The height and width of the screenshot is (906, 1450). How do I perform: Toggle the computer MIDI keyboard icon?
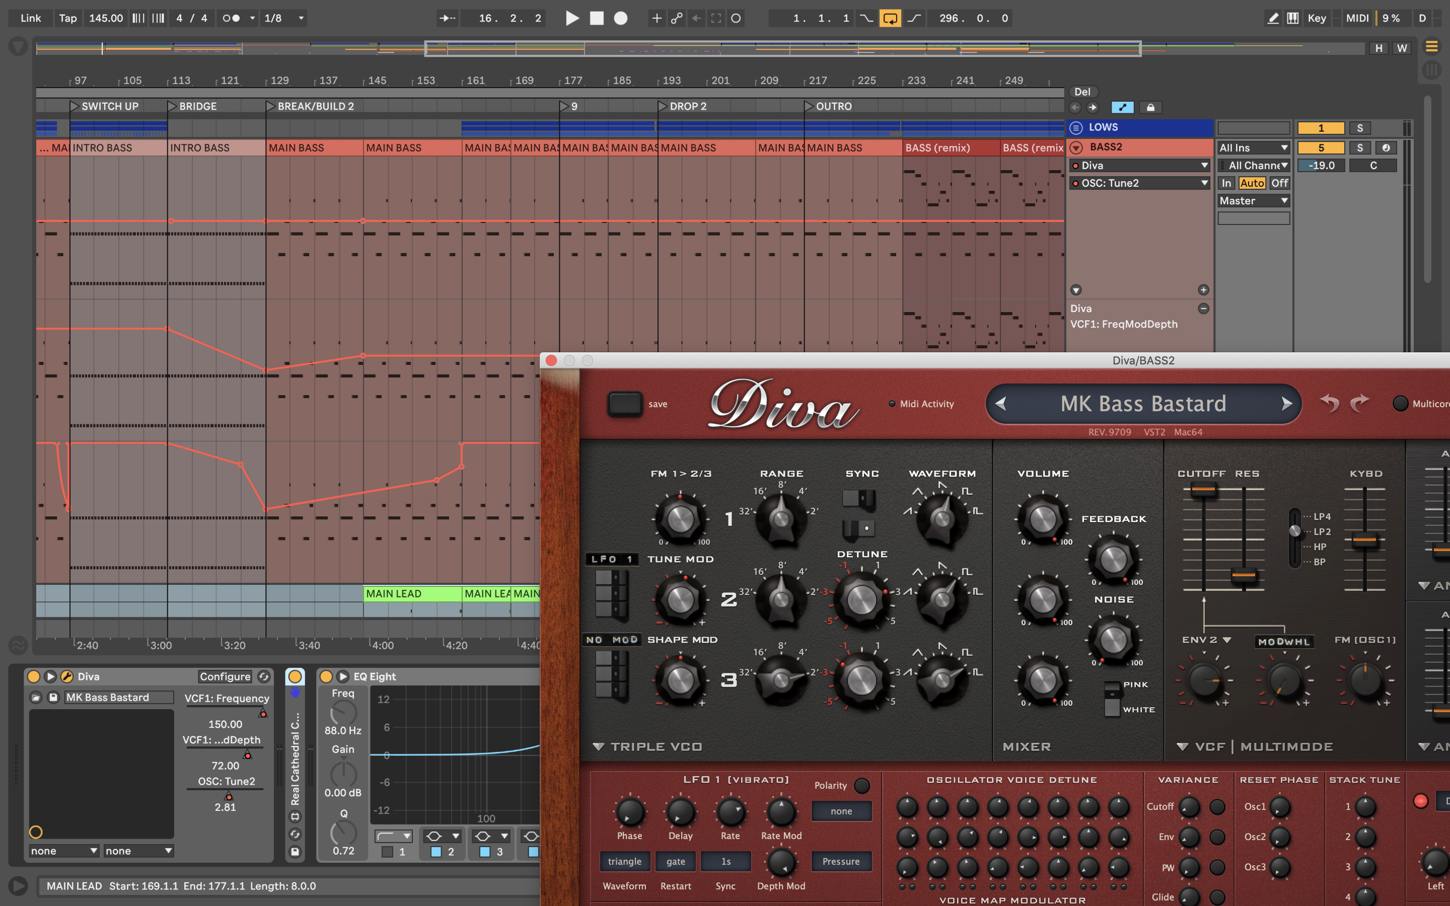pos(1293,18)
